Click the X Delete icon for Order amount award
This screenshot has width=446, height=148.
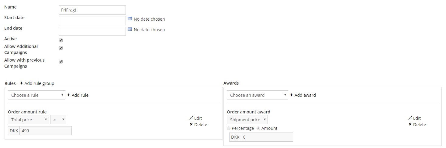pos(410,124)
